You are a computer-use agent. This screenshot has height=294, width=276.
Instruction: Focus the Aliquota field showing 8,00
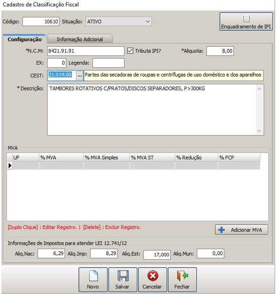pyautogui.click(x=220, y=51)
